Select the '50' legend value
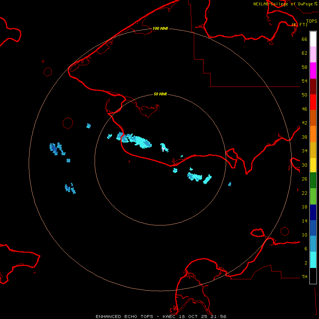319x319 pixels. pos(304,95)
